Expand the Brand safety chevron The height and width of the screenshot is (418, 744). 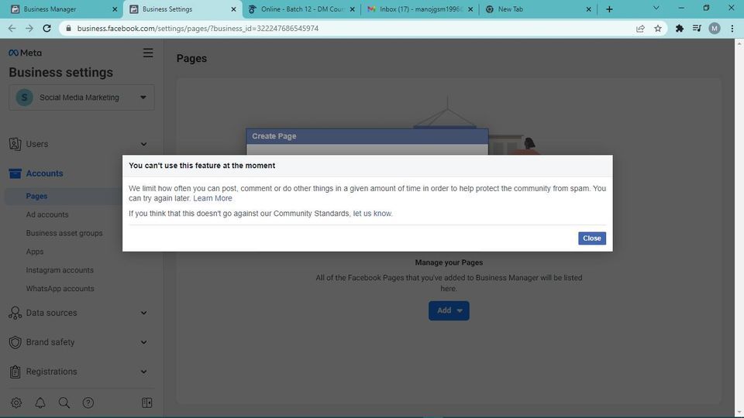tap(144, 342)
